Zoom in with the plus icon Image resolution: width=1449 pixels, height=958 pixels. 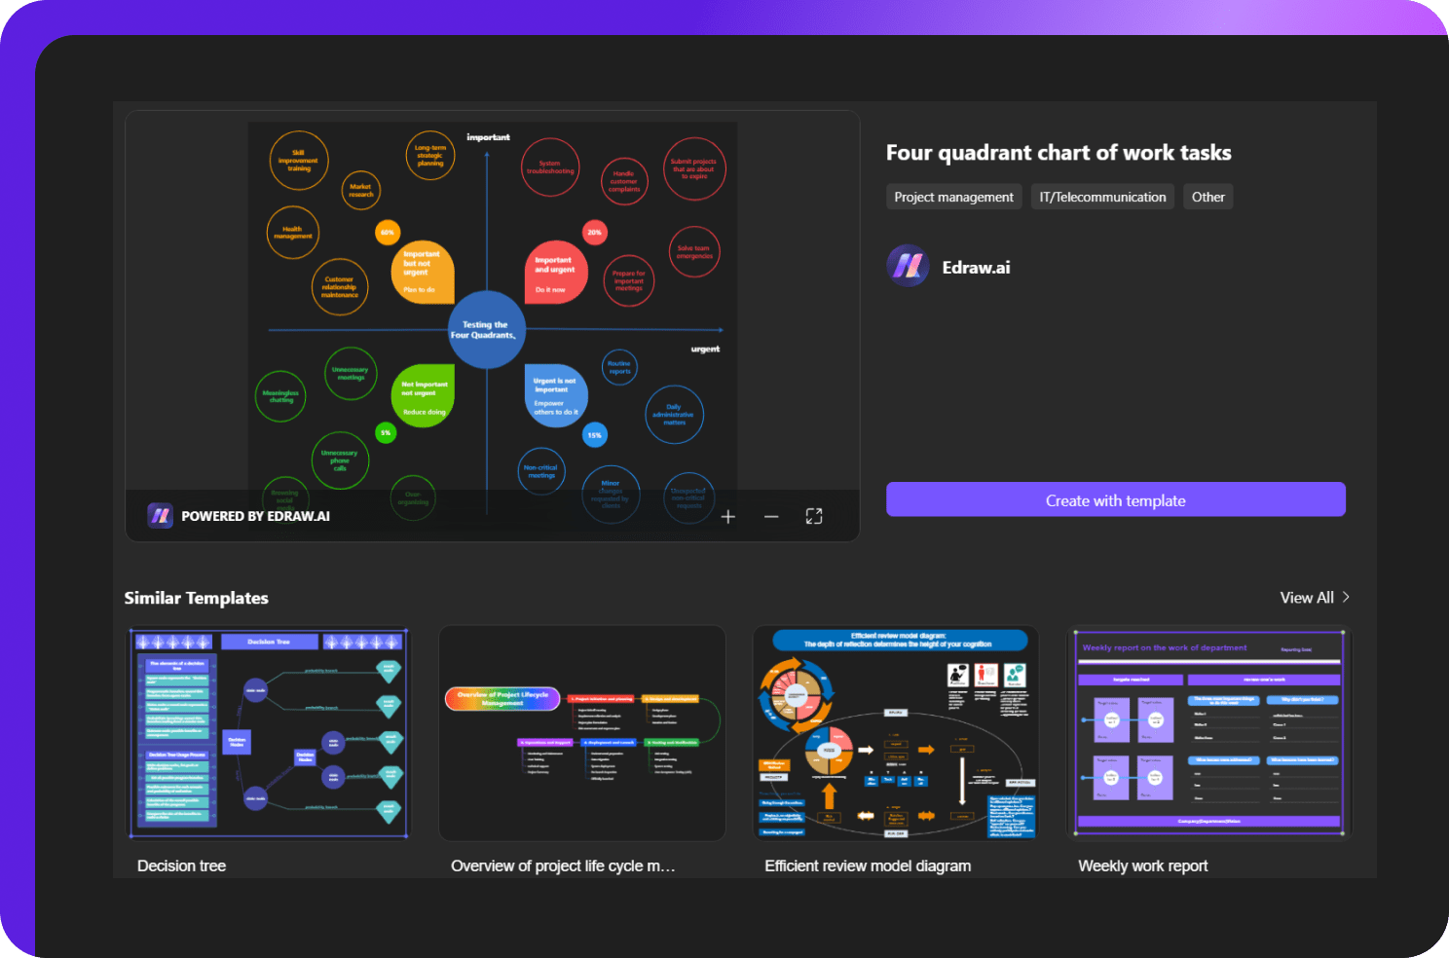(x=728, y=517)
